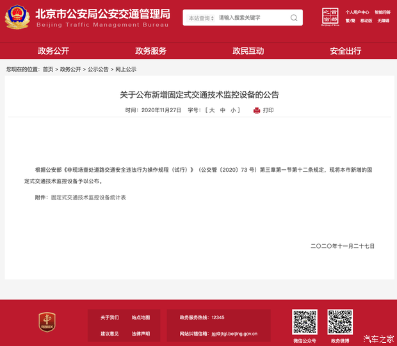Click 政务公开 in the breadcrumb
Image resolution: width=397 pixels, height=346 pixels.
(x=70, y=69)
